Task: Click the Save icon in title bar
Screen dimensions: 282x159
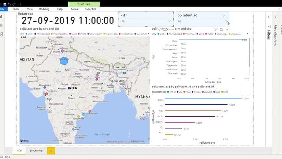Action: (5, 4)
